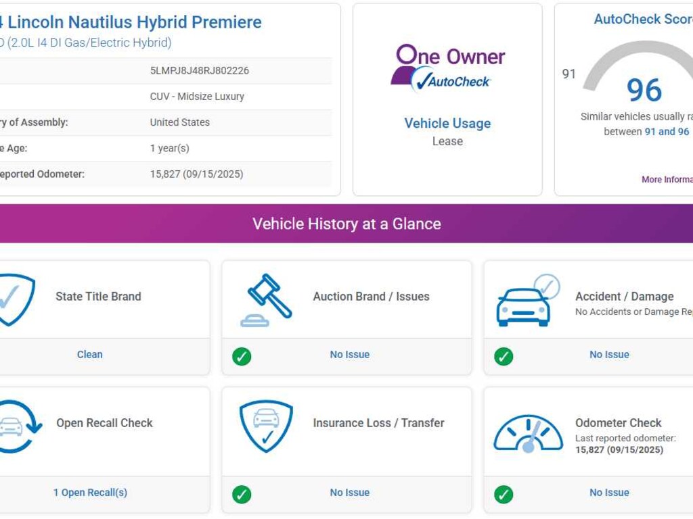
Task: Click the Insurance Loss shield car icon
Action: click(266, 426)
